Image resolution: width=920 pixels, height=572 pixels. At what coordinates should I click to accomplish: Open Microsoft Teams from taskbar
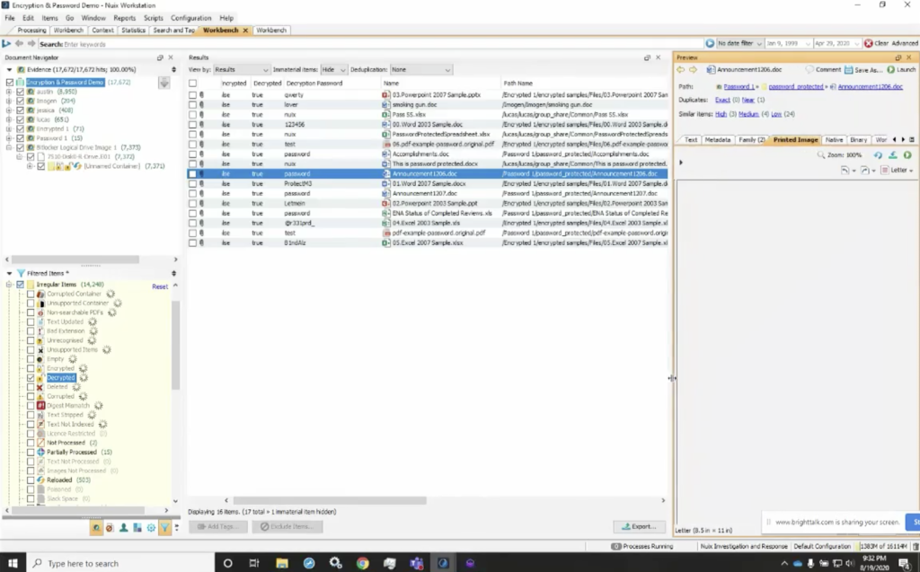tap(417, 563)
